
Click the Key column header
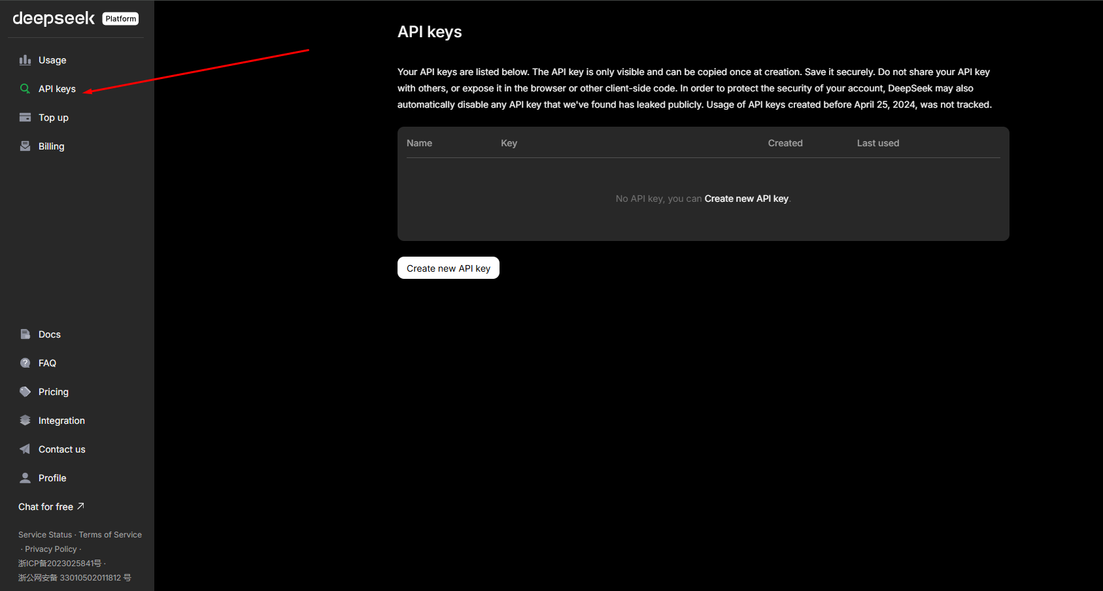pyautogui.click(x=509, y=143)
